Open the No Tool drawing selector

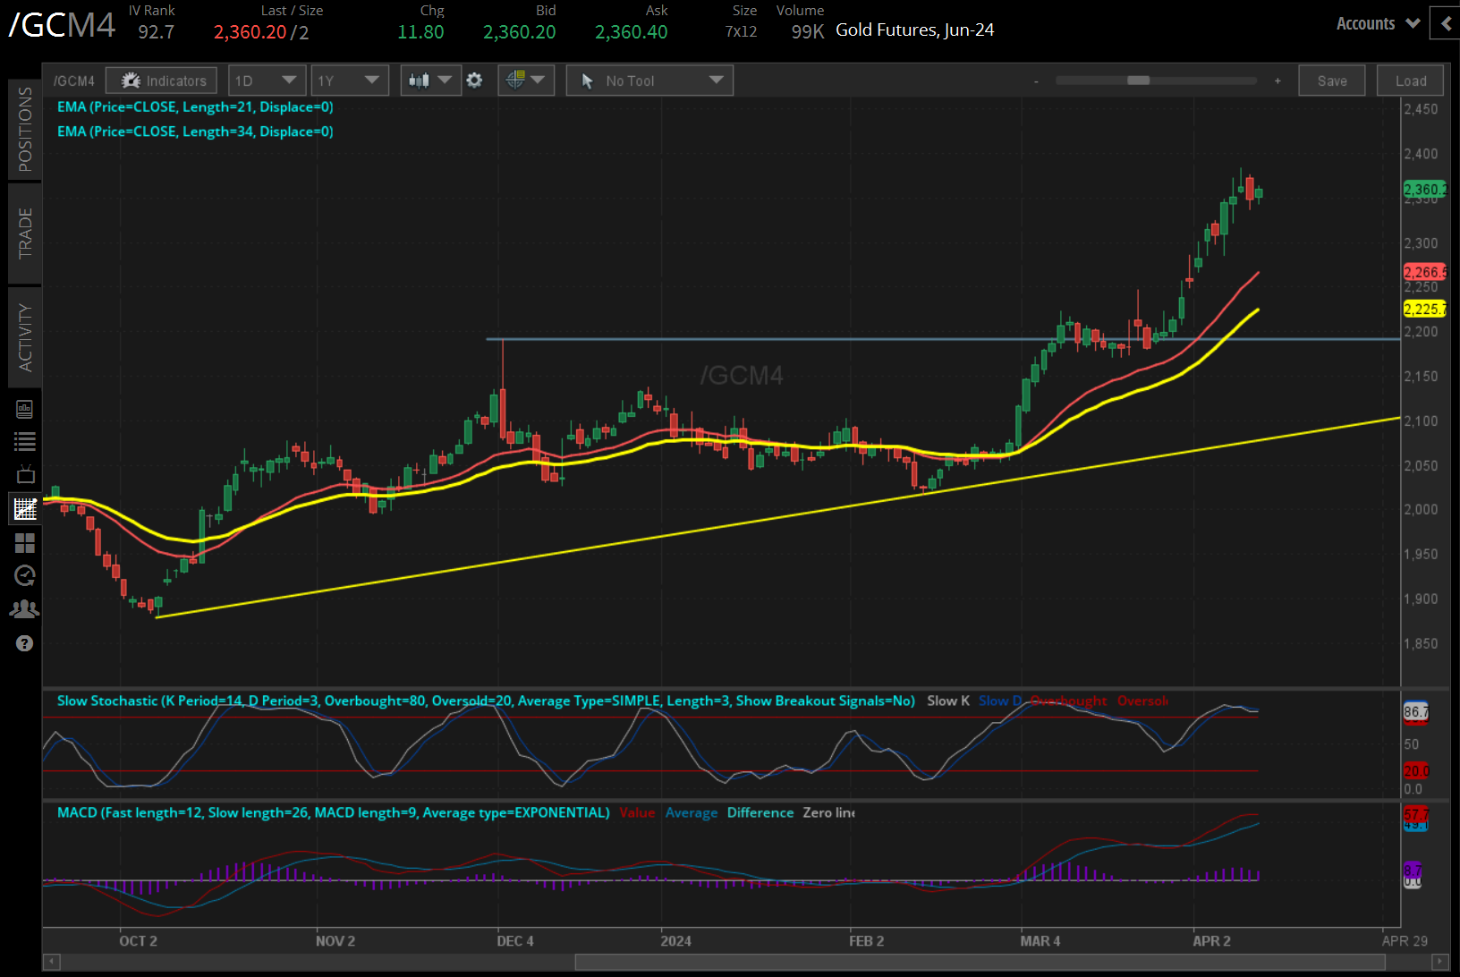(649, 81)
